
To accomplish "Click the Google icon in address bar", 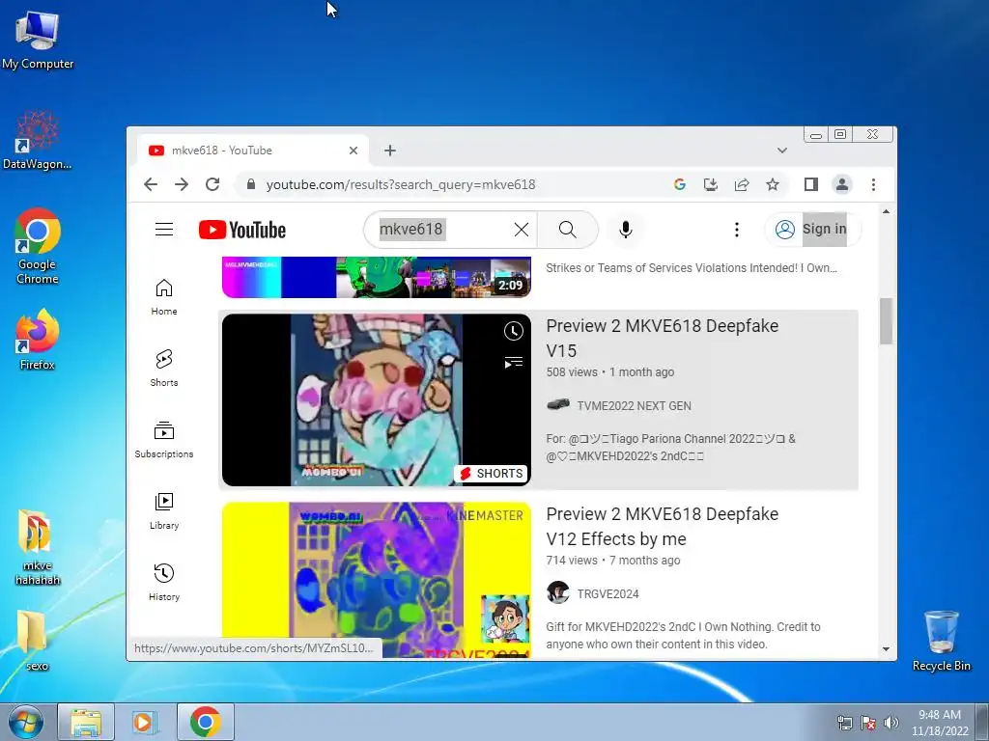I will 679,184.
